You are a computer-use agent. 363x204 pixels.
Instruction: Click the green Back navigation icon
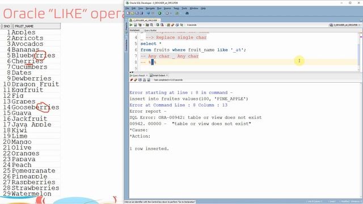click(160, 13)
